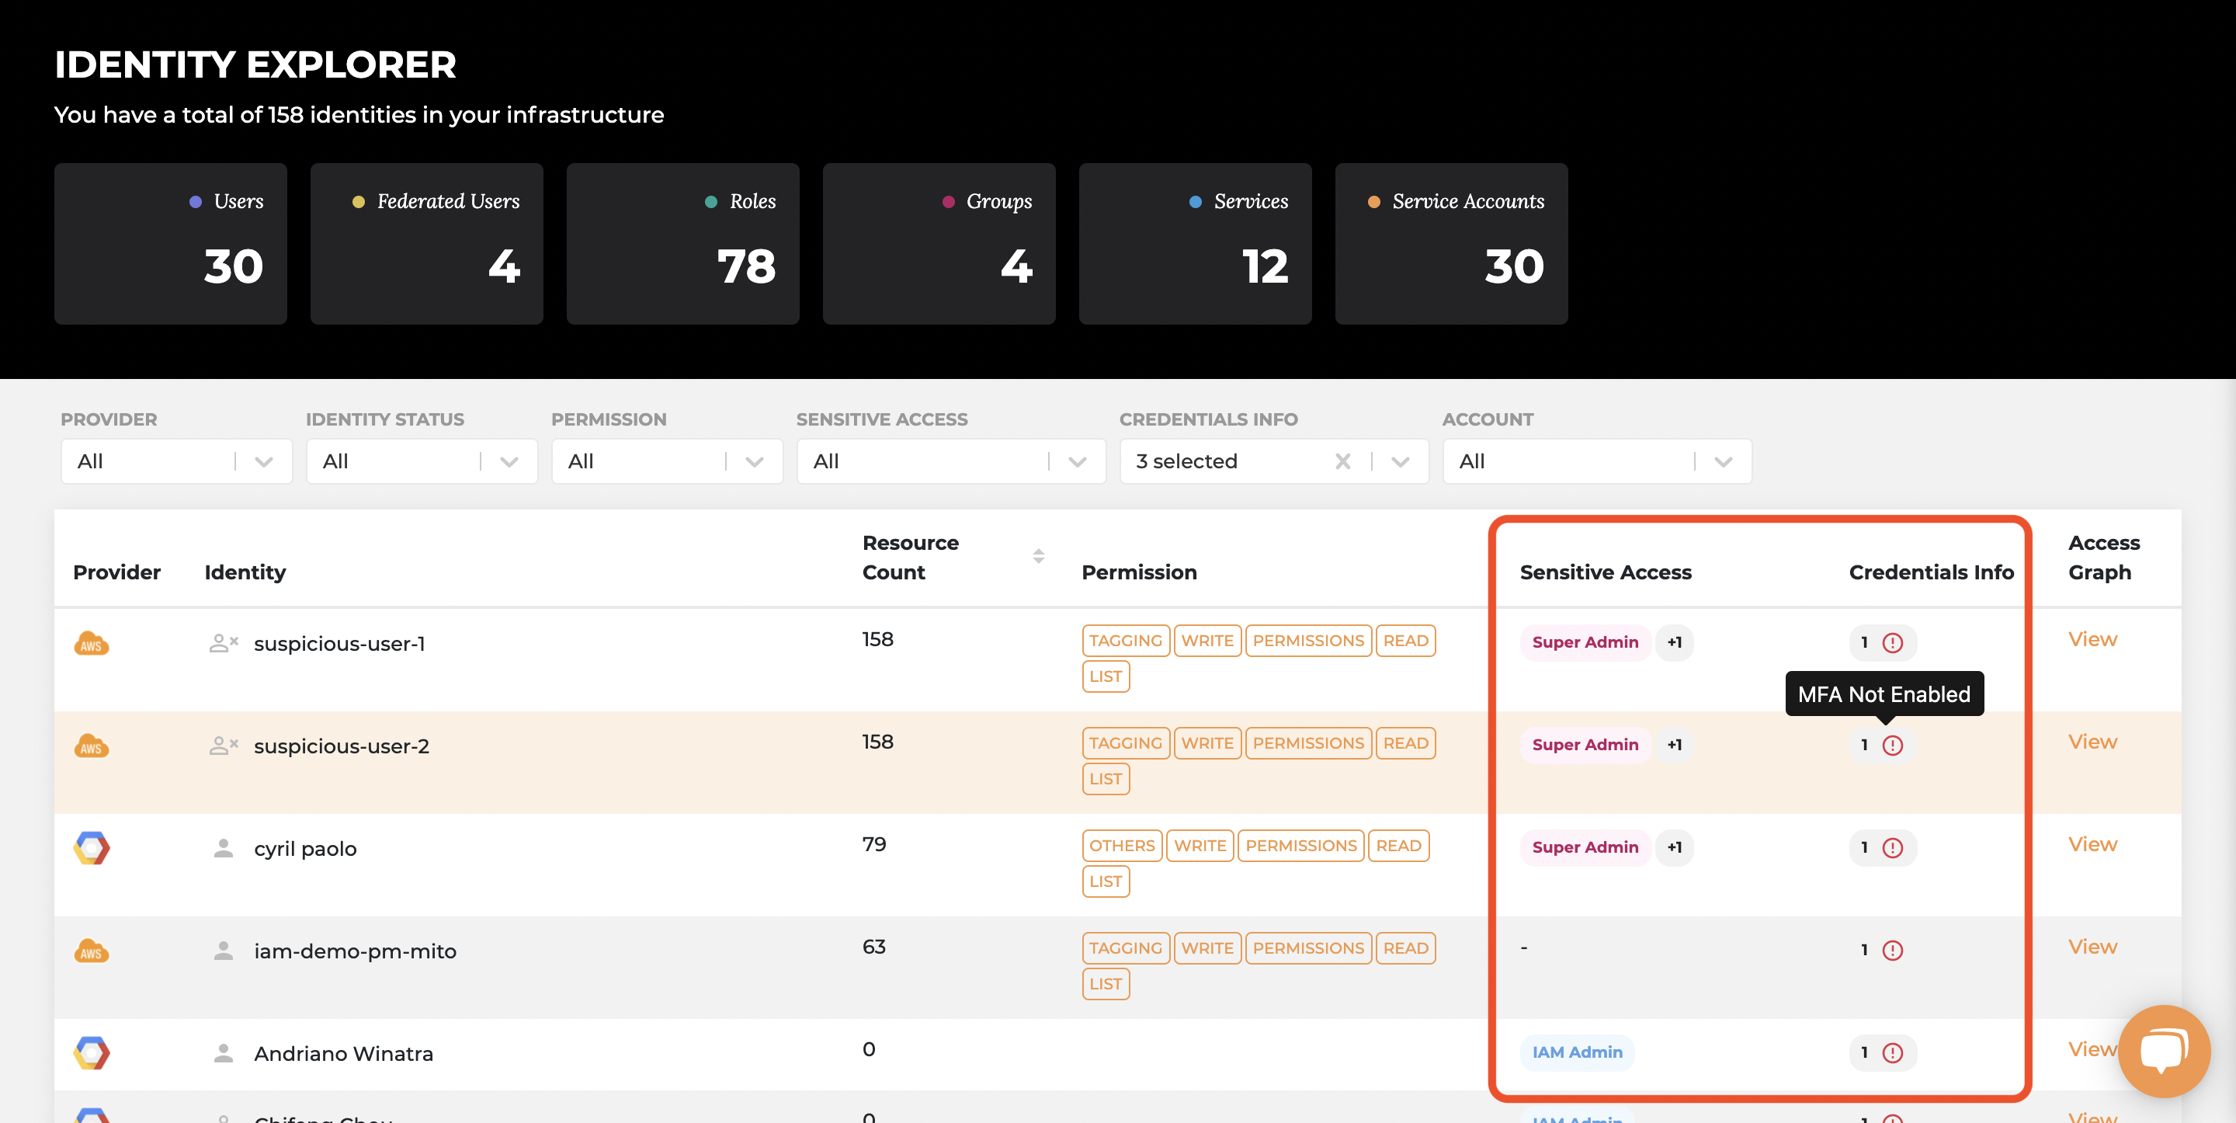Viewport: 2236px width, 1123px height.
Task: Select the Service Accounts summary card
Action: (1450, 244)
